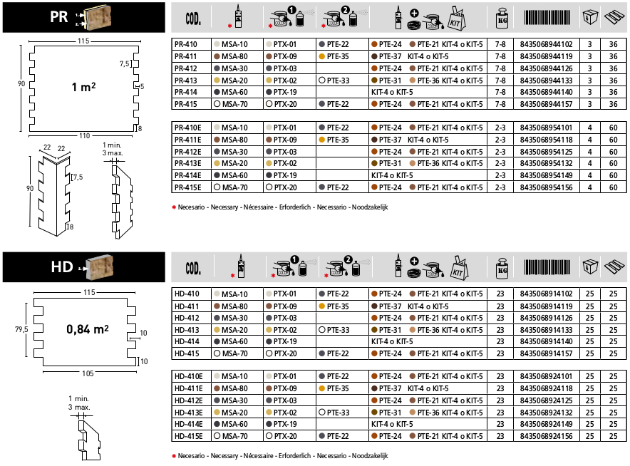
Task: Click the stone panel thumbnail beside the HD title
Action: [x=100, y=267]
